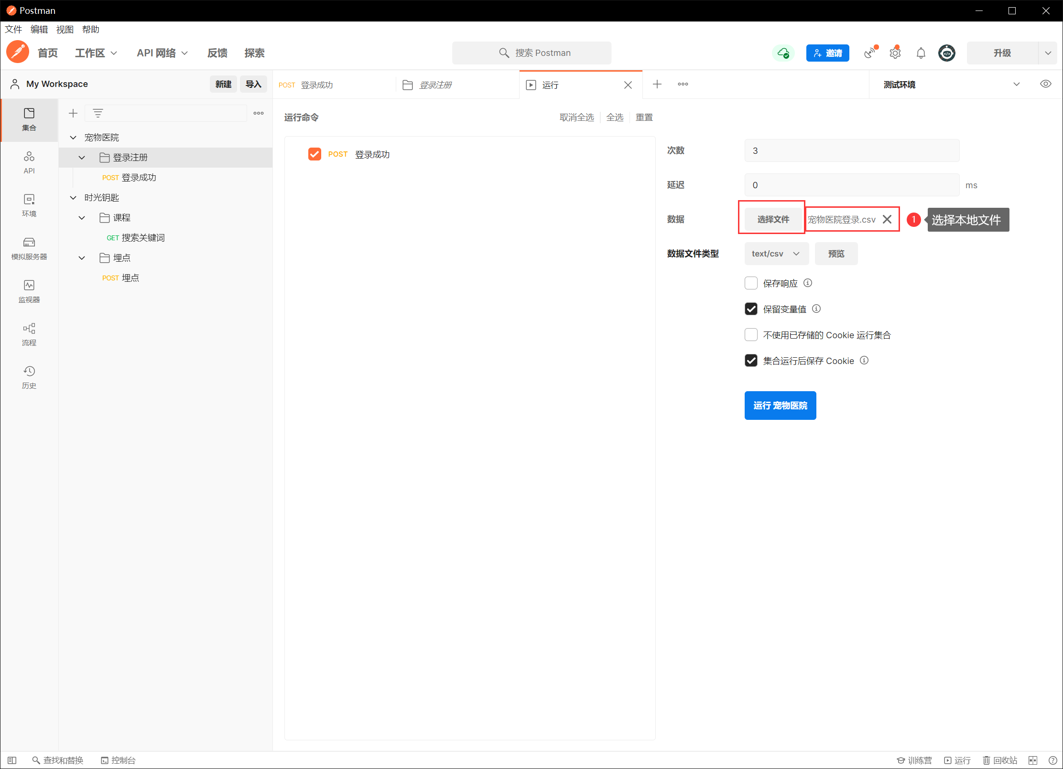Click the environment quick-look eye icon

[1045, 84]
